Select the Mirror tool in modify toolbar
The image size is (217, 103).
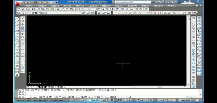(x=23, y=24)
